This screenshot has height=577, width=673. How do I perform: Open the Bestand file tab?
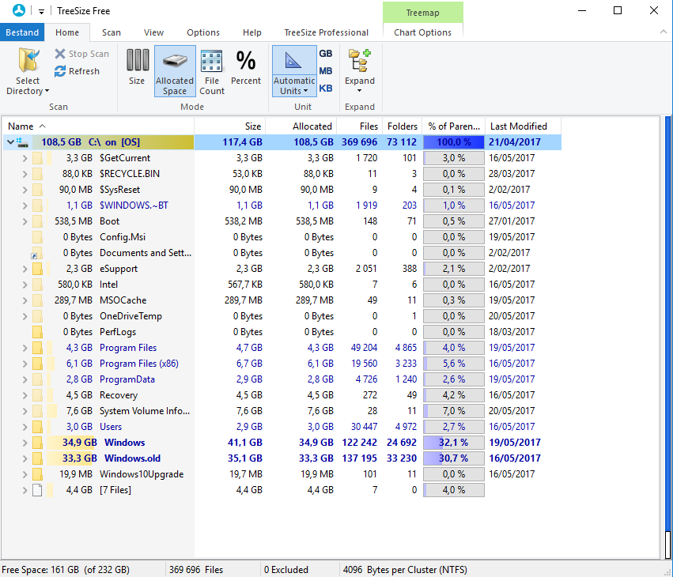[x=22, y=32]
